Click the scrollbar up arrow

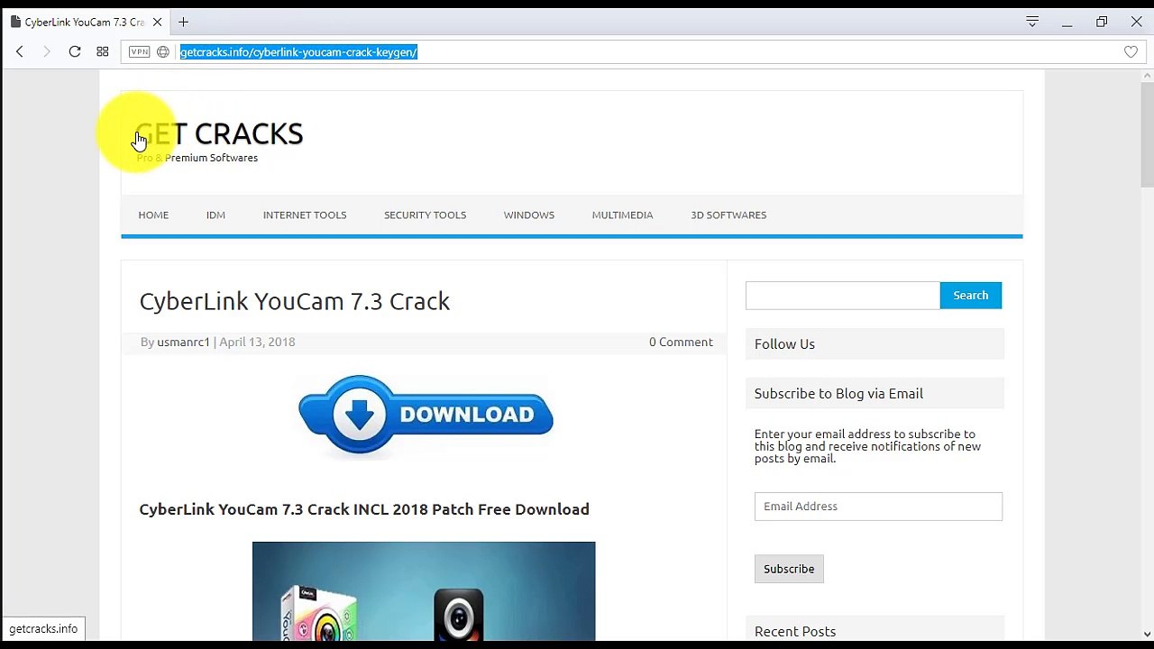click(x=1147, y=76)
